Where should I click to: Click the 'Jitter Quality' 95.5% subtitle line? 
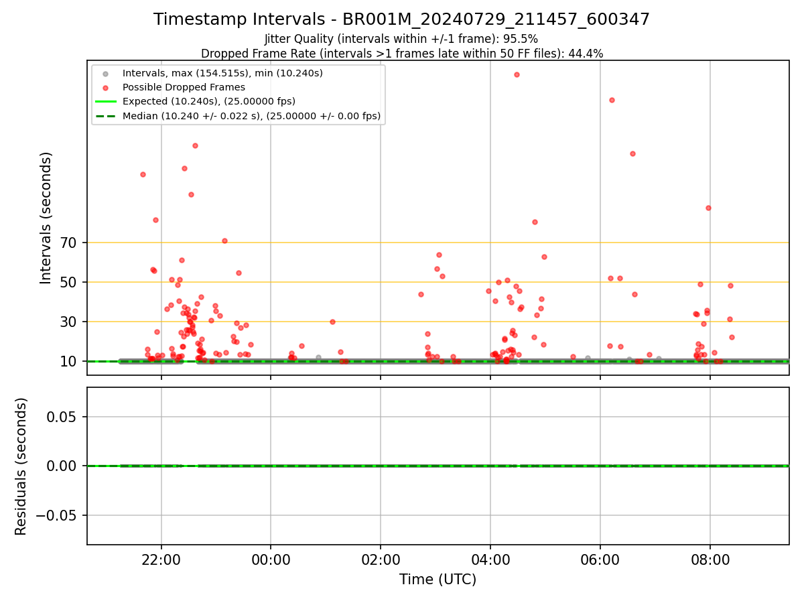401,39
